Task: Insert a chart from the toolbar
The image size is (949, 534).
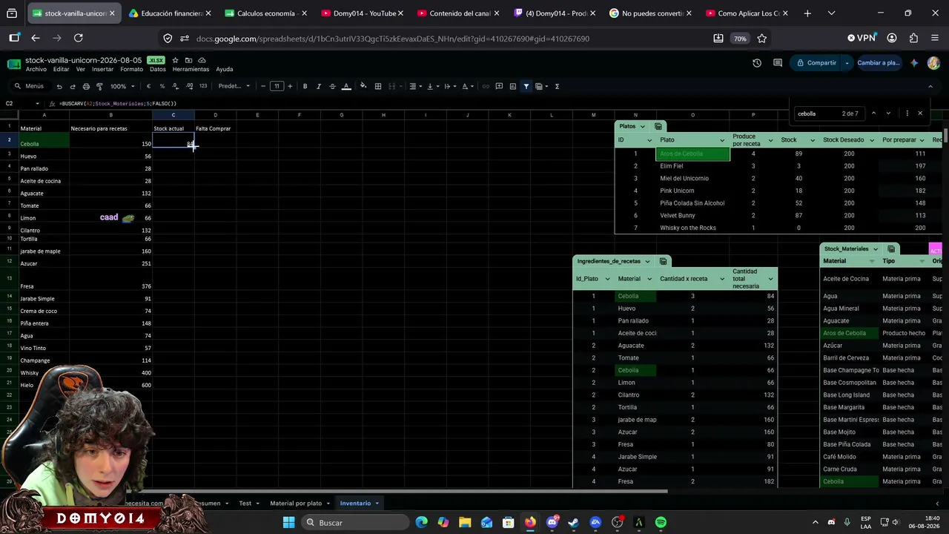Action: (x=512, y=86)
